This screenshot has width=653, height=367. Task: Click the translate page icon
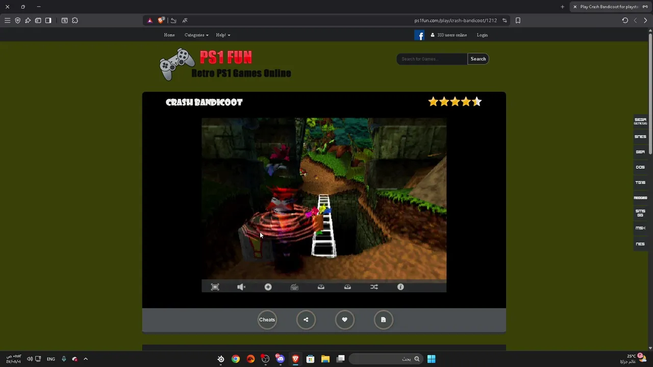click(185, 20)
